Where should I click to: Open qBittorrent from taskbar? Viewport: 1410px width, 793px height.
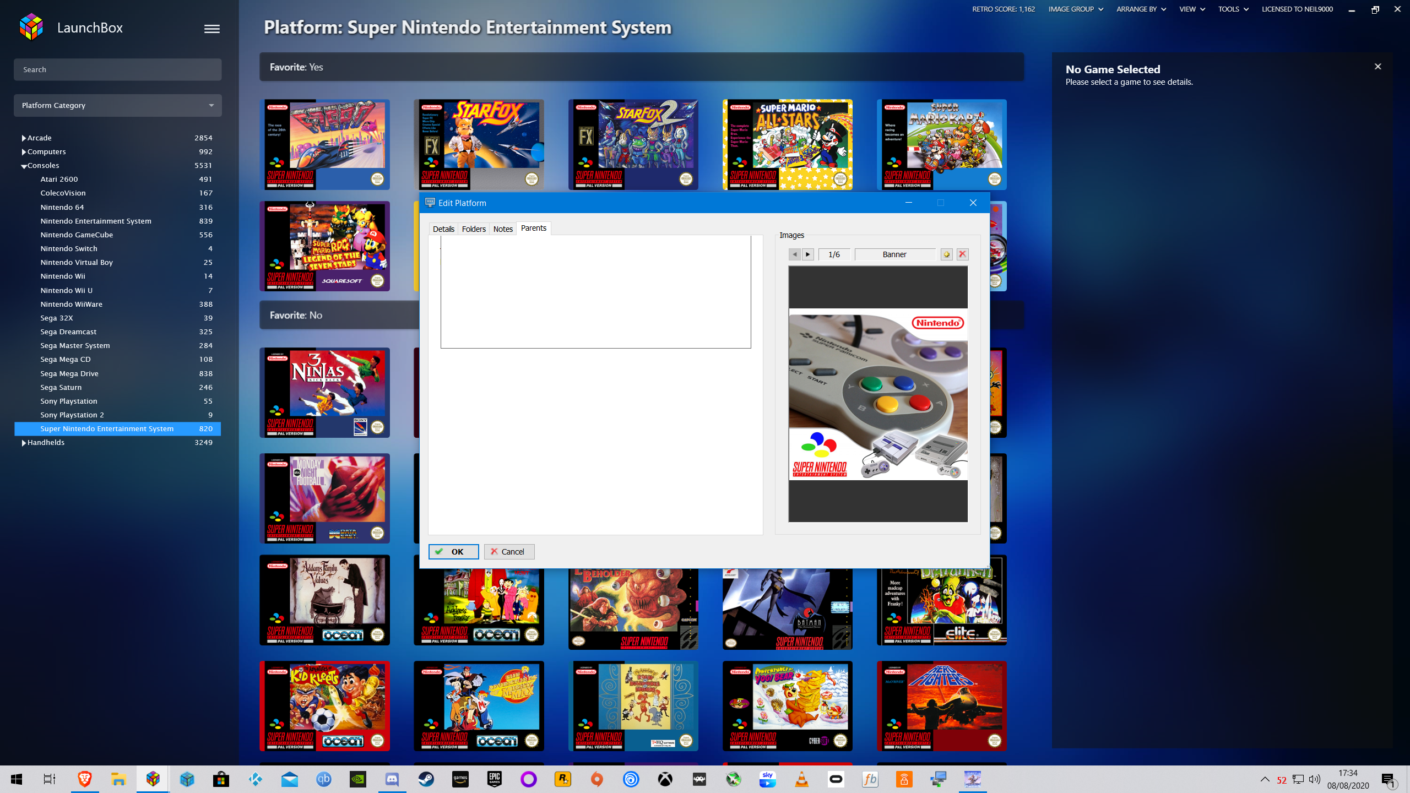point(323,779)
